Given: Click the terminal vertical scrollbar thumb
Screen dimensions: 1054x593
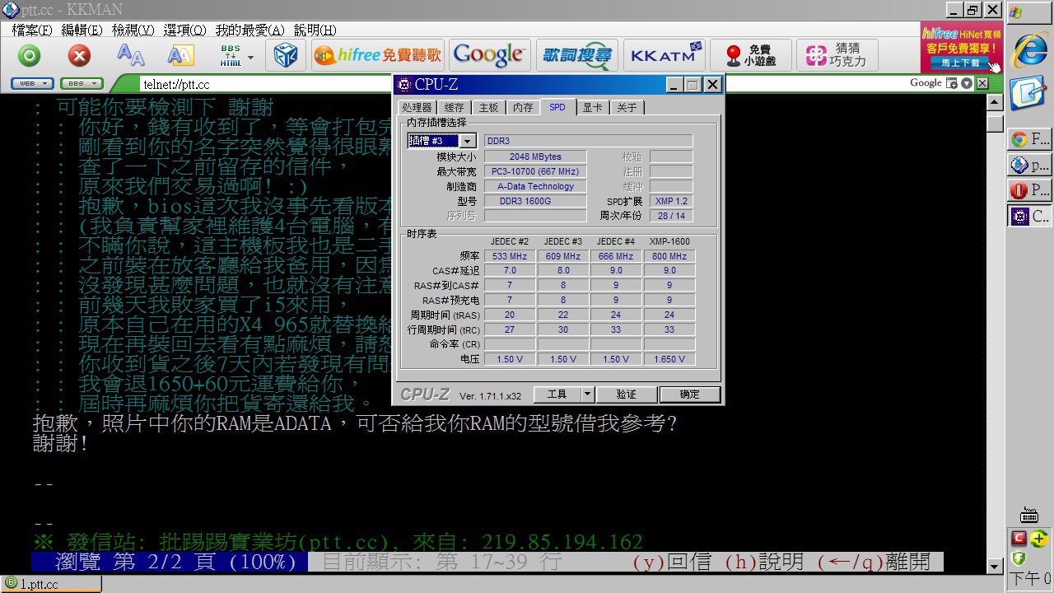Looking at the screenshot, I should click(995, 124).
